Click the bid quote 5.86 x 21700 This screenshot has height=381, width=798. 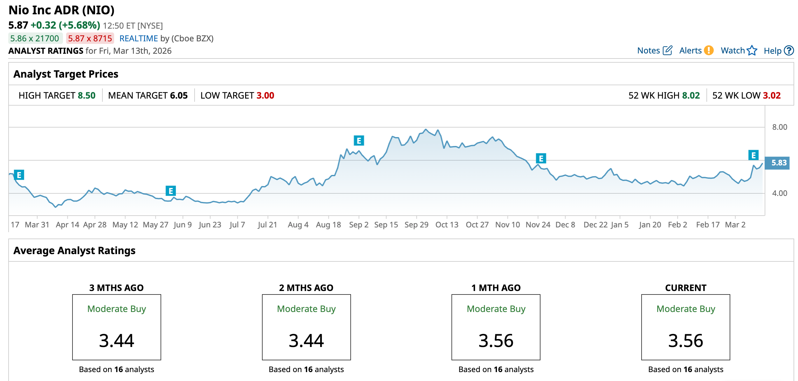coord(35,38)
